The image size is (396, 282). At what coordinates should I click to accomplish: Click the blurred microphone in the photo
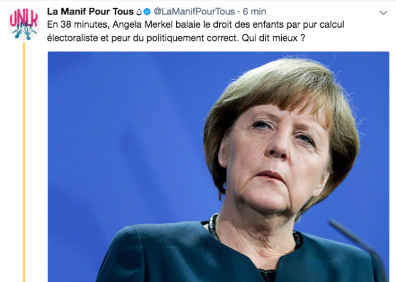[358, 244]
